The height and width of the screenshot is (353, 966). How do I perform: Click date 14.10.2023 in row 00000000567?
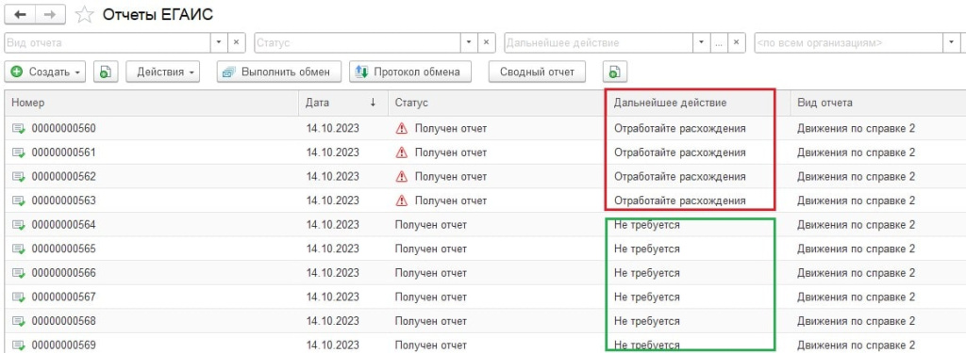click(x=333, y=297)
